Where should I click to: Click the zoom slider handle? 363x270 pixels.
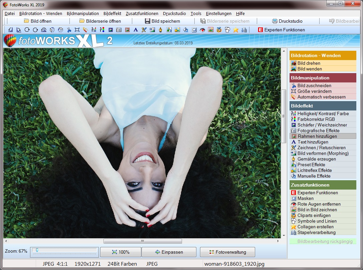(x=37, y=250)
